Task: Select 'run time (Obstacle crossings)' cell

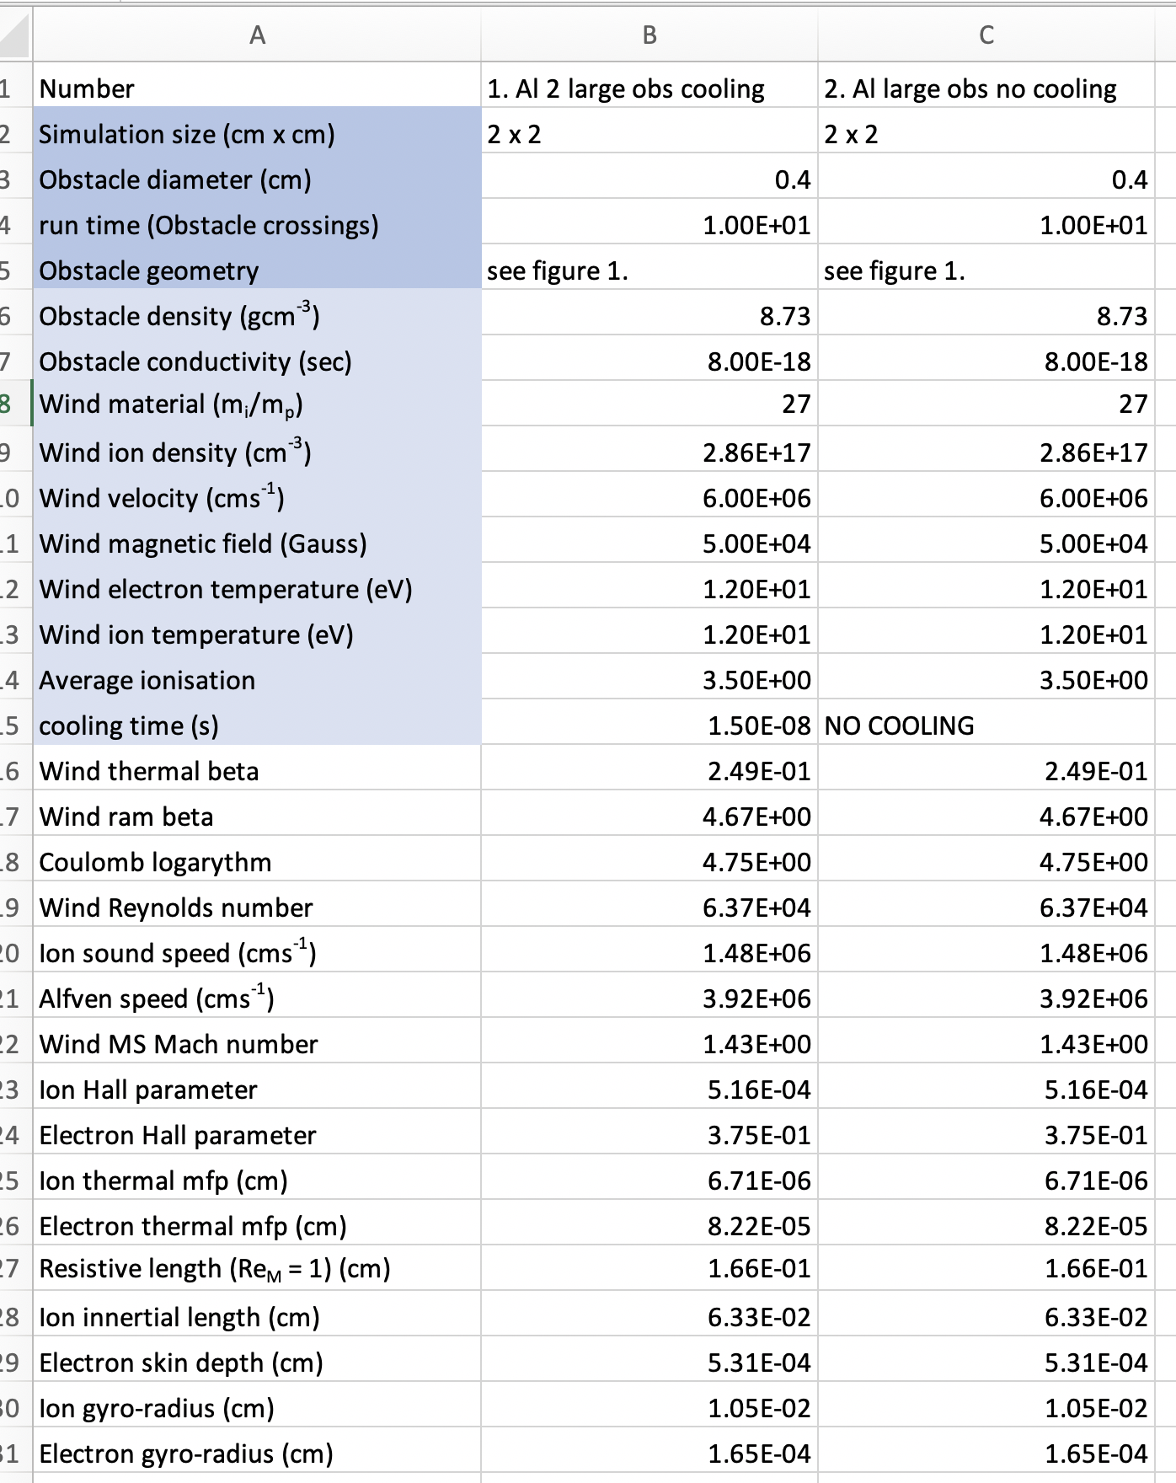Action: coord(257,225)
